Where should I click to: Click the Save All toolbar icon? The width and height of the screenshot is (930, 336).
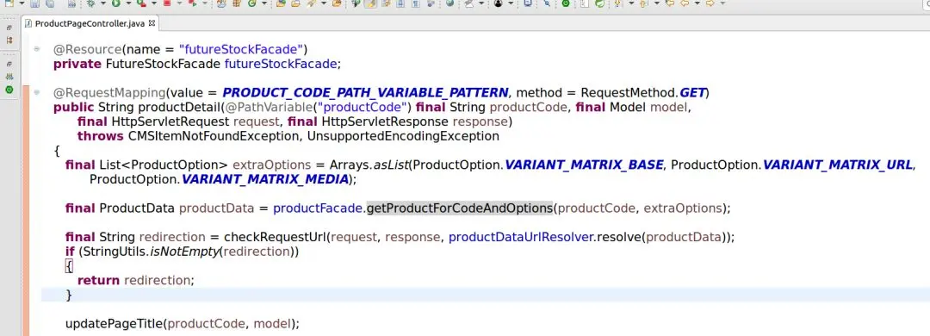(x=50, y=3)
